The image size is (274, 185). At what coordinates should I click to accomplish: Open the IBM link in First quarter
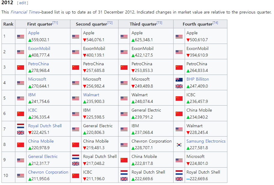point(32,95)
